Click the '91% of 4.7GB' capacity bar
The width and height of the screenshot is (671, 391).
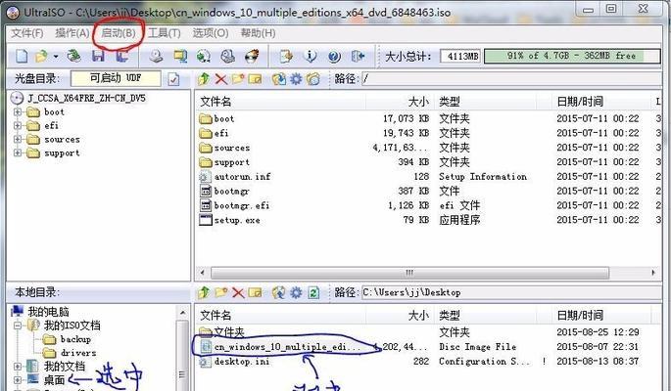pos(572,56)
